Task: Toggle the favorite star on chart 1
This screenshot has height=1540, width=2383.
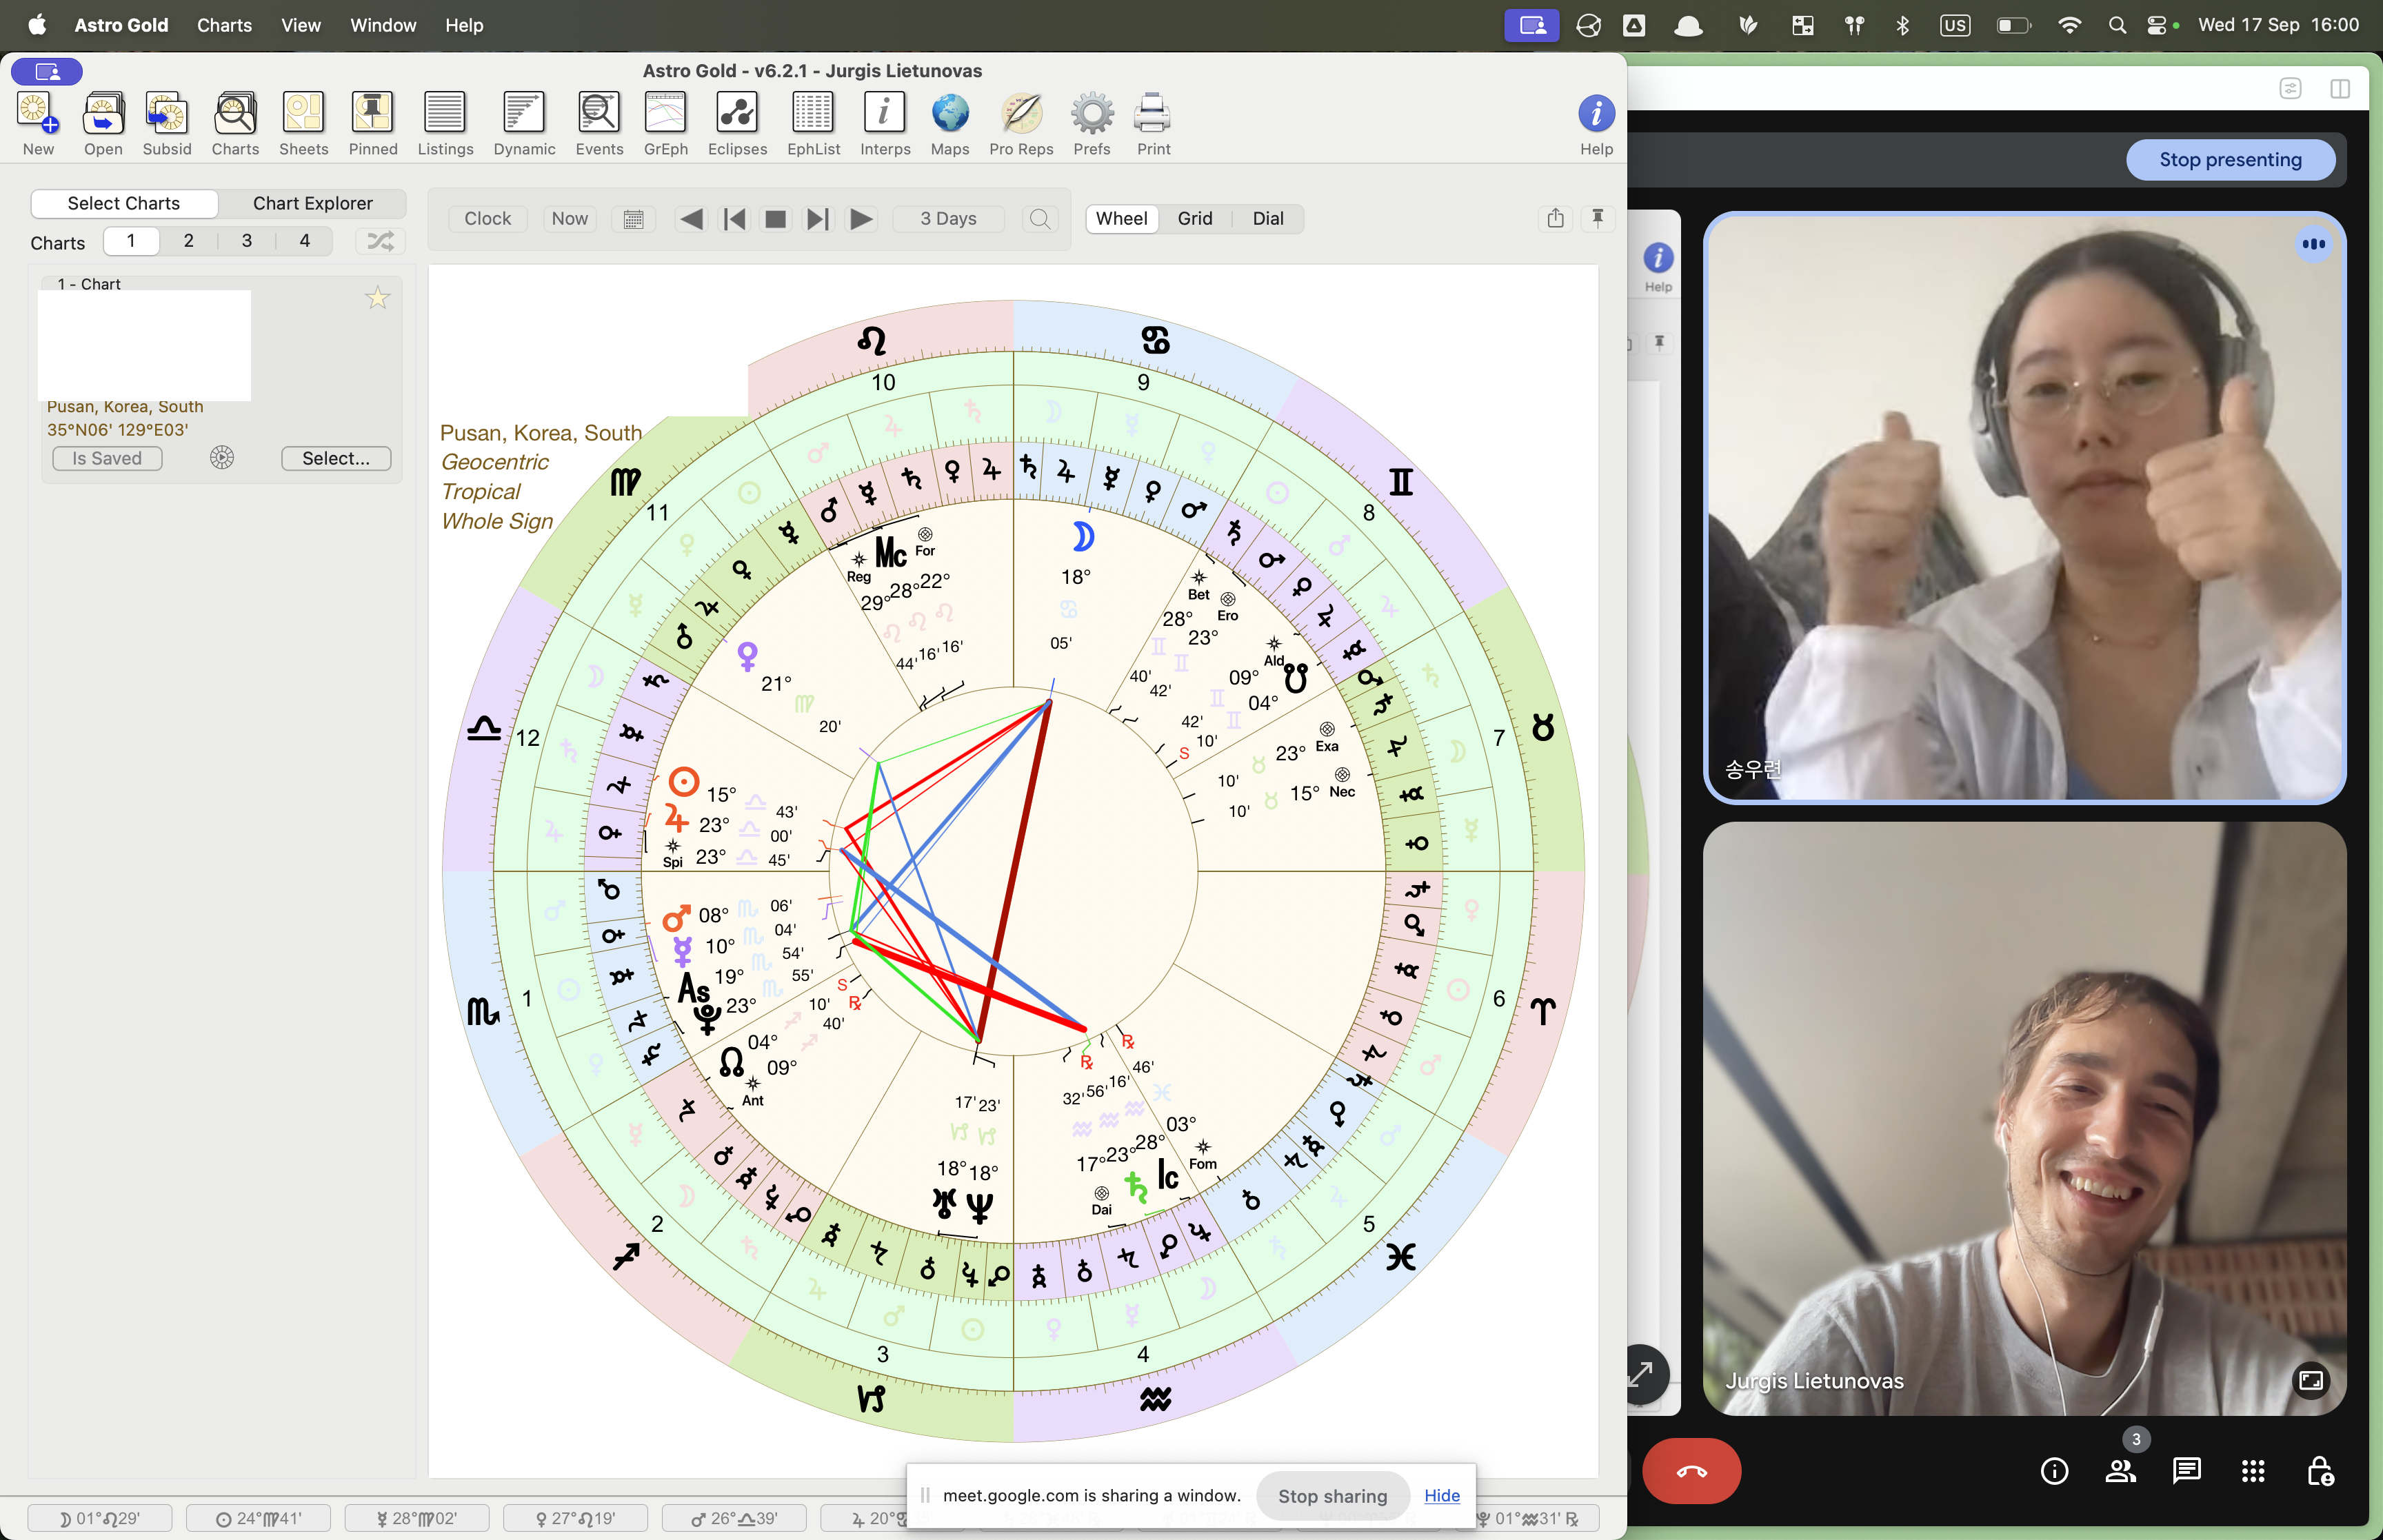Action: coord(377,298)
